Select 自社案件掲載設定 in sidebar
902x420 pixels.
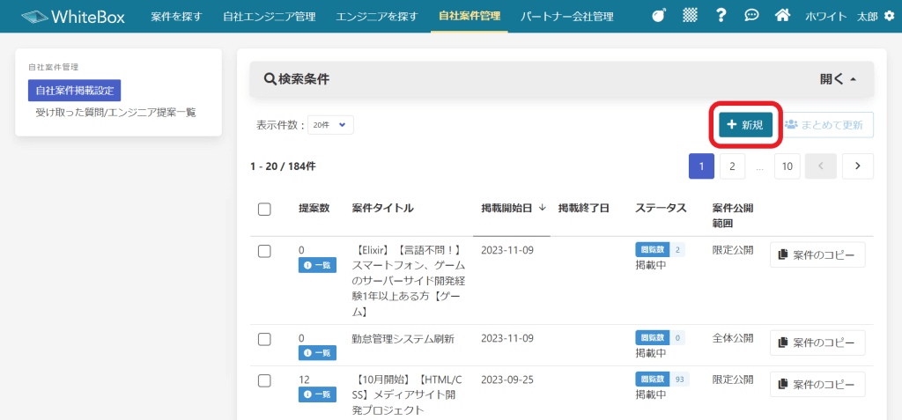click(74, 91)
